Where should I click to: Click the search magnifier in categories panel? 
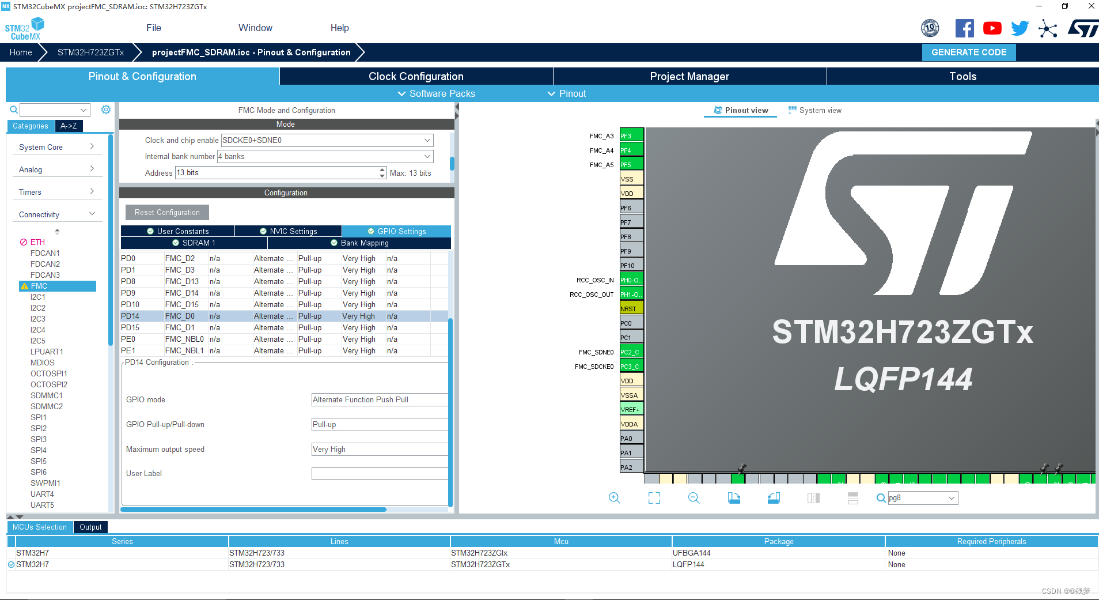(14, 110)
